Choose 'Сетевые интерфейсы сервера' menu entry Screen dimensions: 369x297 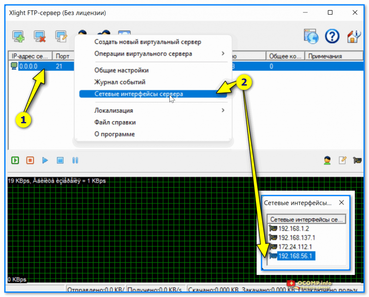pyautogui.click(x=153, y=94)
